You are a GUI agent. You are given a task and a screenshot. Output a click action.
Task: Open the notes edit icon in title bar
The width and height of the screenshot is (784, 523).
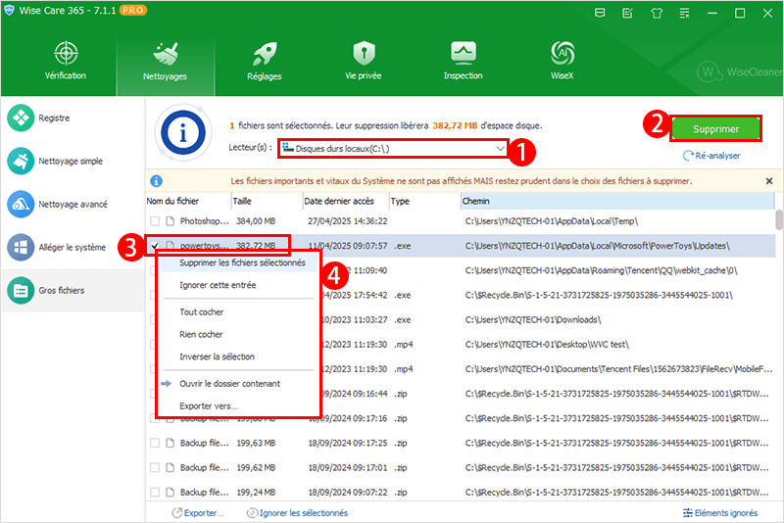627,14
